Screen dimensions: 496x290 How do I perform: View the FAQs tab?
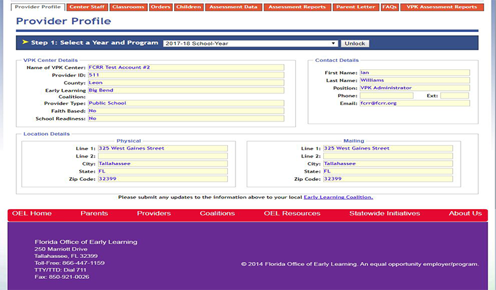(390, 7)
